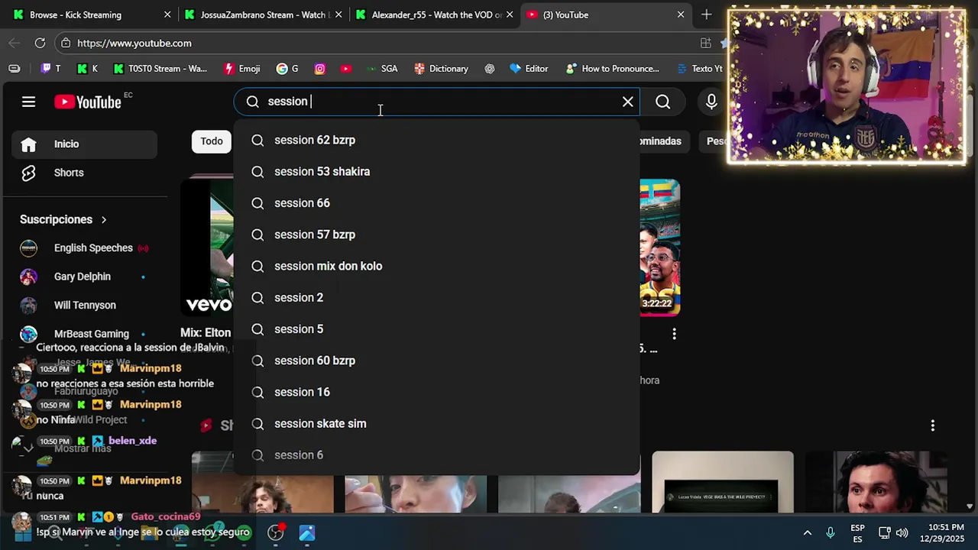The image size is (978, 550).
Task: Switch to the JossuaZambrano Stream tab
Action: tap(264, 15)
